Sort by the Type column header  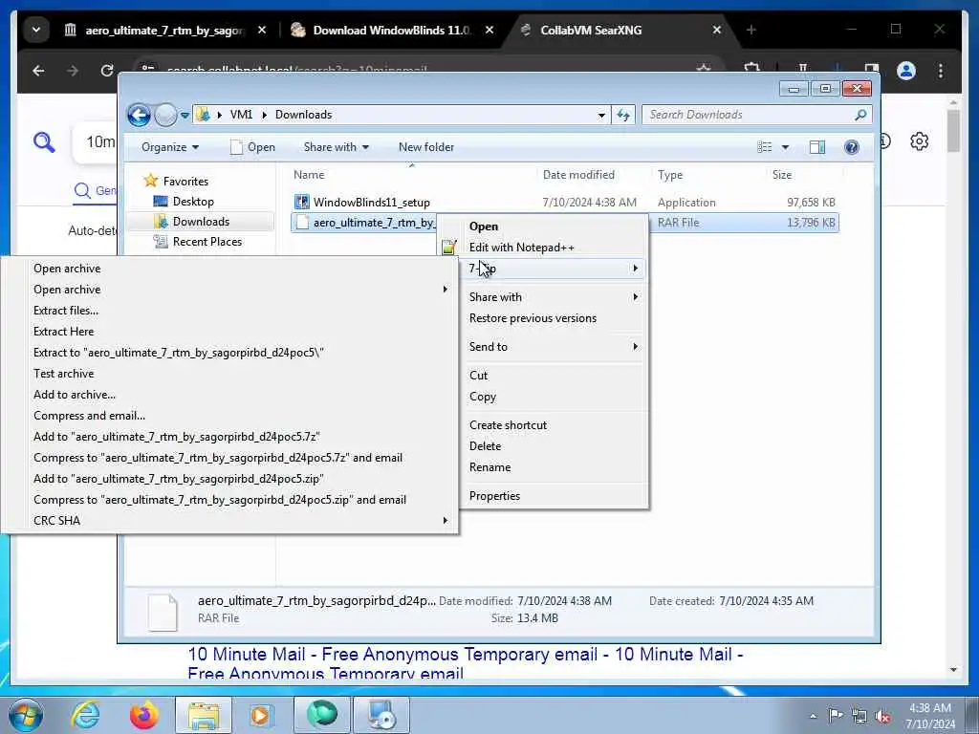click(670, 175)
